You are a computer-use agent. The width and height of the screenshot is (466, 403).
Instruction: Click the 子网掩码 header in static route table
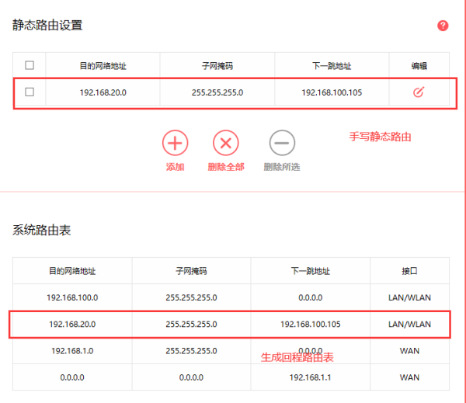point(217,65)
